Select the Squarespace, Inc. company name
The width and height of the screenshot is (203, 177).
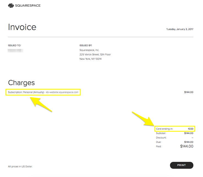pyautogui.click(x=89, y=50)
